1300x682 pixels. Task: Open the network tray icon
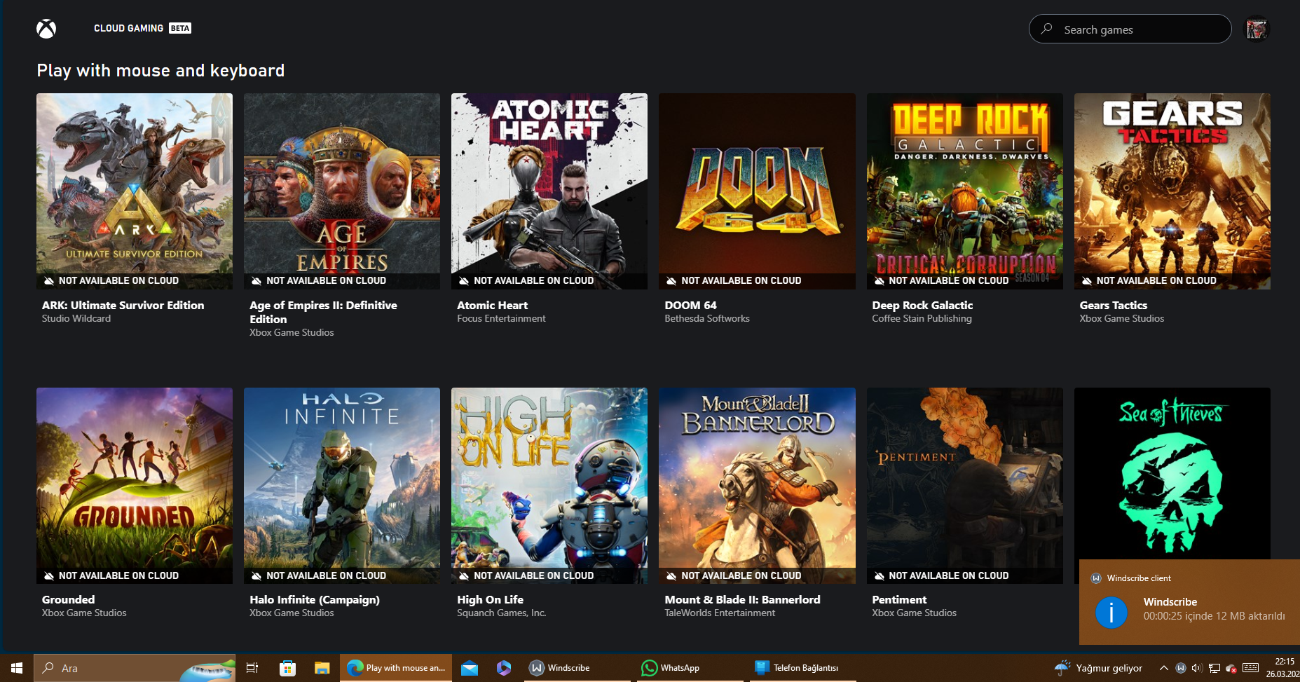(1215, 668)
